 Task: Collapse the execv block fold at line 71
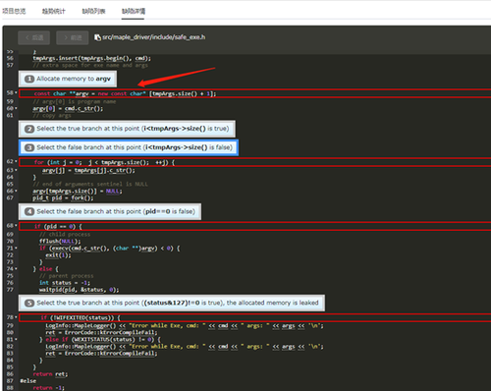point(16,249)
